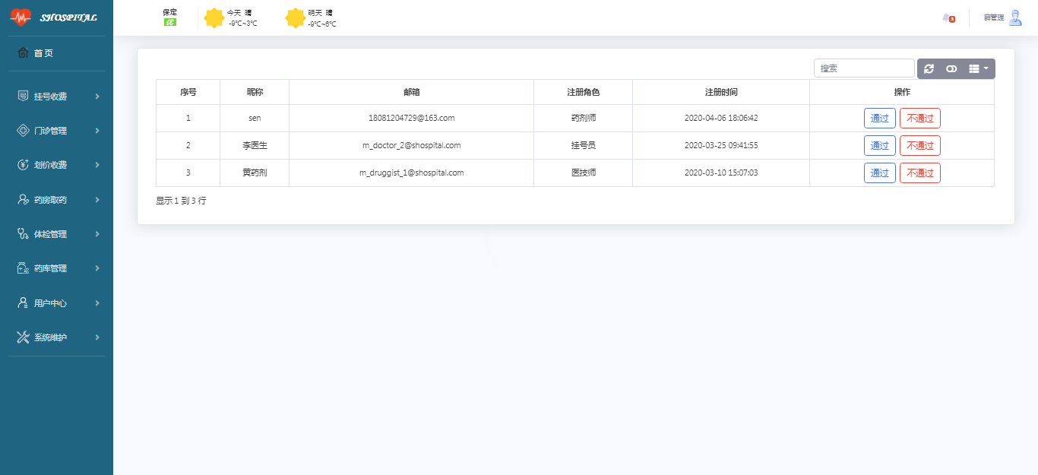Click the 注册时间 column header
1038x475 pixels.
720,92
